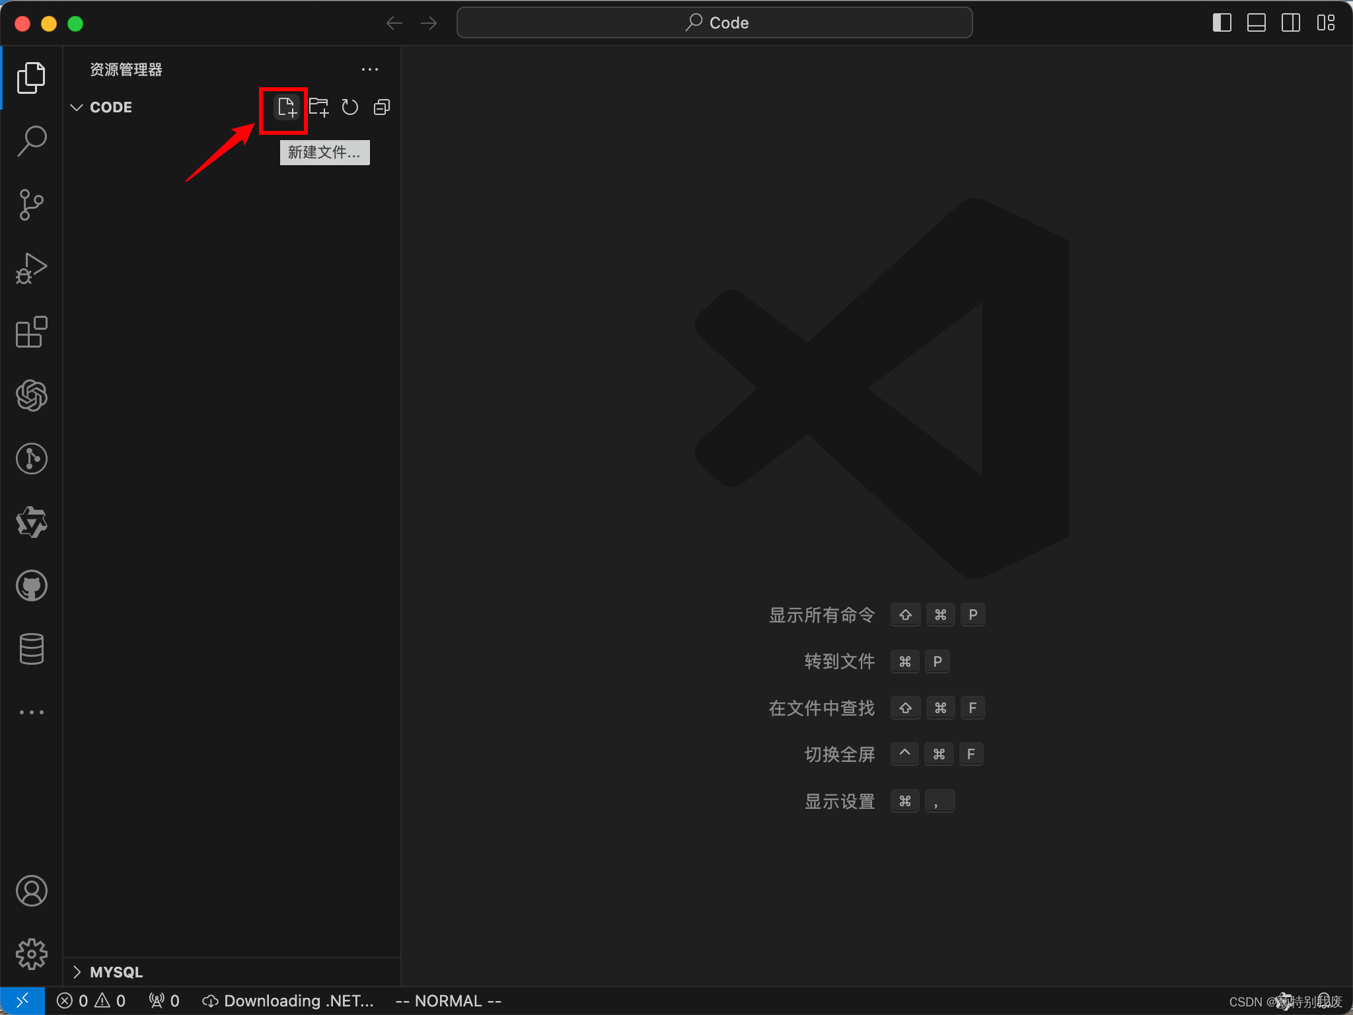The width and height of the screenshot is (1353, 1015).
Task: Toggle the bottom panel
Action: pos(1257,23)
